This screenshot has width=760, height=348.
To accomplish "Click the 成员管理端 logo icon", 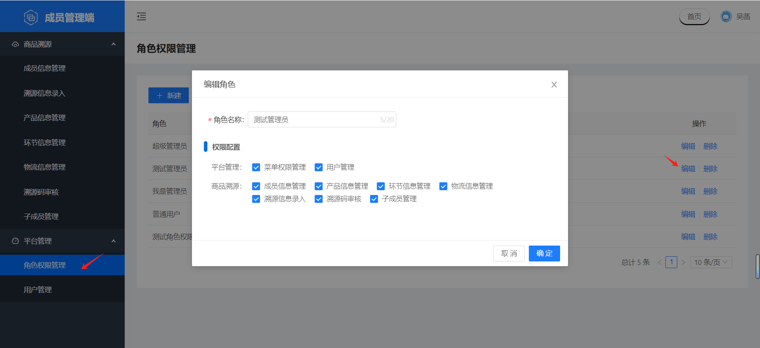I will point(30,17).
